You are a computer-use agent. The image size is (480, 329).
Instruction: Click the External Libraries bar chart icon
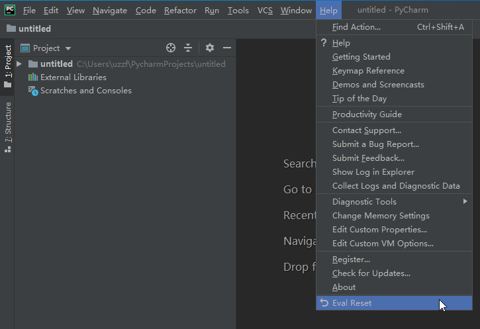click(x=32, y=77)
